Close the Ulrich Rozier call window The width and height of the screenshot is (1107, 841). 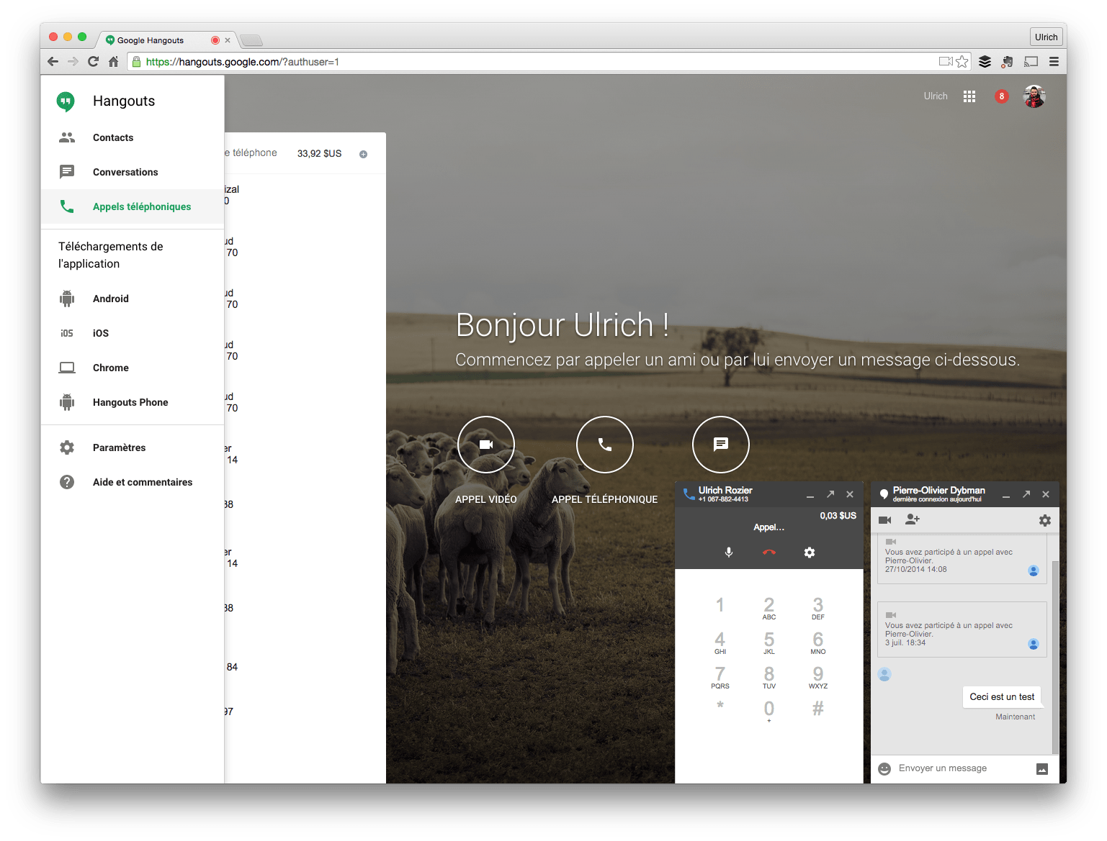point(850,494)
